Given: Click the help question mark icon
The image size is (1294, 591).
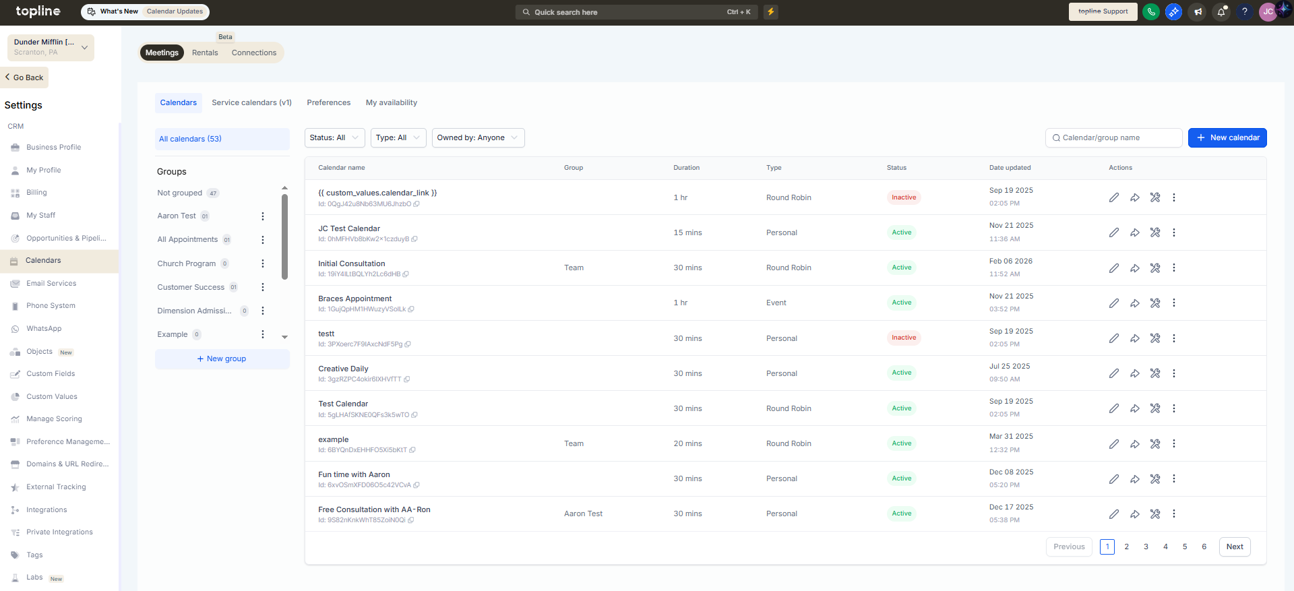Looking at the screenshot, I should 1245,11.
